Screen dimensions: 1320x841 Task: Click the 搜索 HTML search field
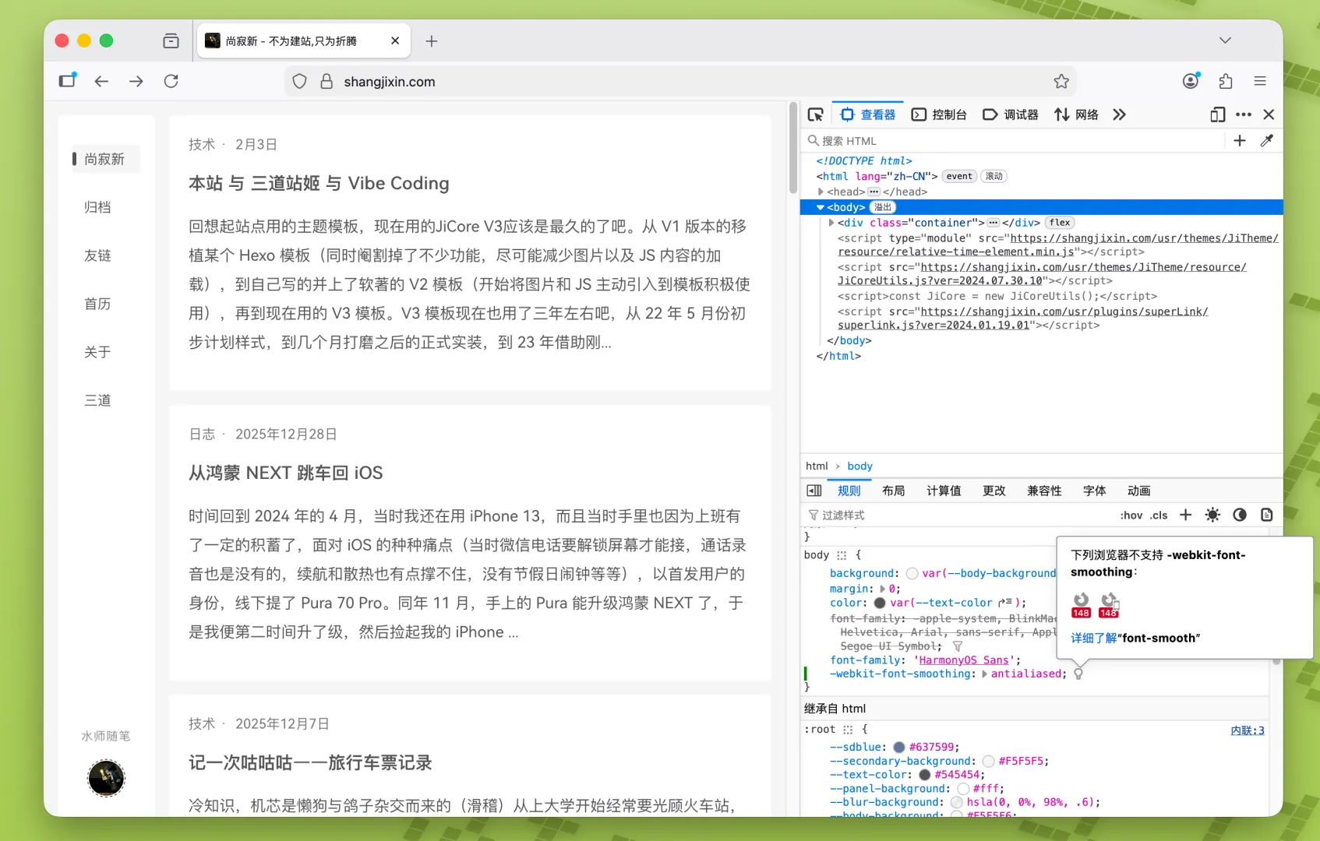(x=1013, y=141)
